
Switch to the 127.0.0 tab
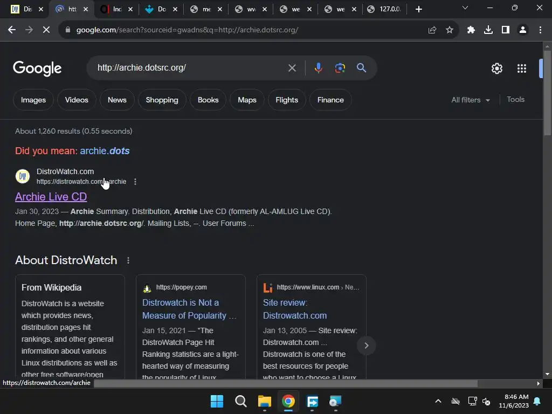(385, 9)
